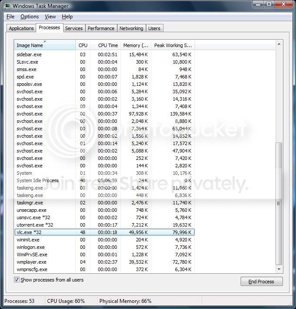
Task: Select svchost.exe with 144 K memory
Action: tap(105, 166)
